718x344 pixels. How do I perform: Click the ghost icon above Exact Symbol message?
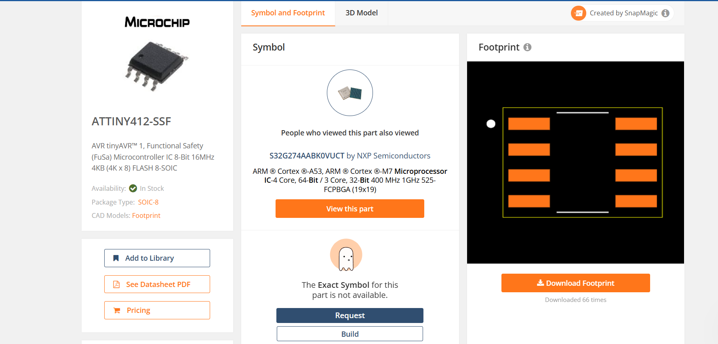pos(346,255)
